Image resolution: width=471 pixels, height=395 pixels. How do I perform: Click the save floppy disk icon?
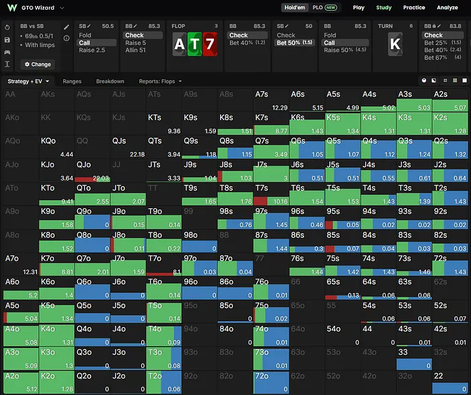tap(7, 40)
